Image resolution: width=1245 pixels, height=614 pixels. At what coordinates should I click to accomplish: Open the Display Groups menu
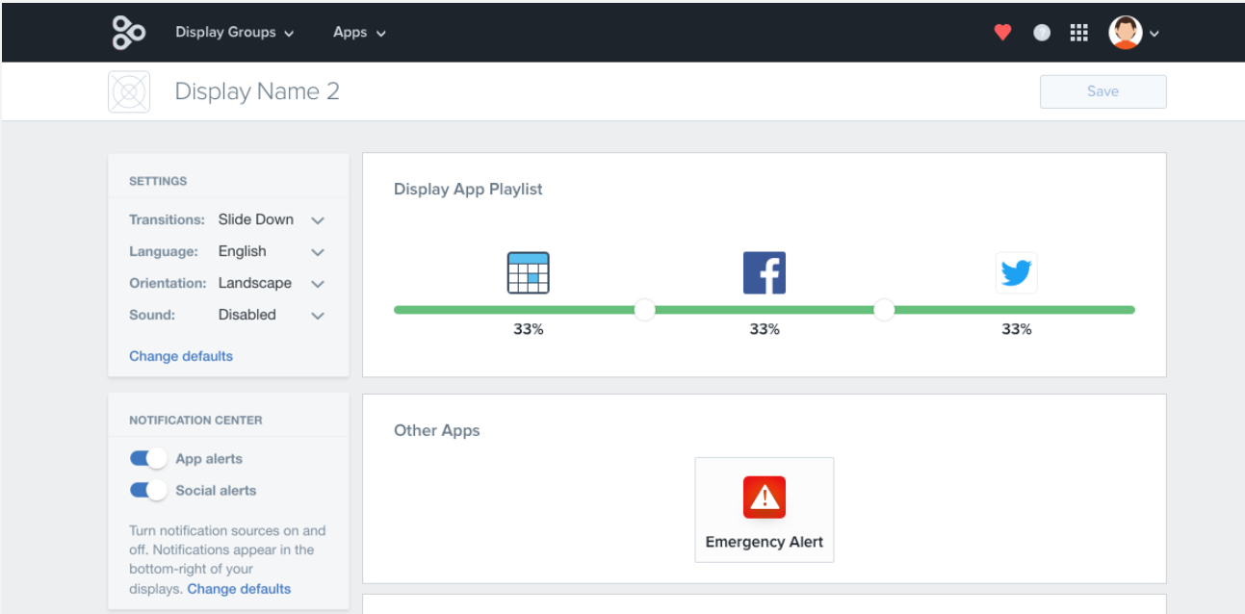click(235, 32)
